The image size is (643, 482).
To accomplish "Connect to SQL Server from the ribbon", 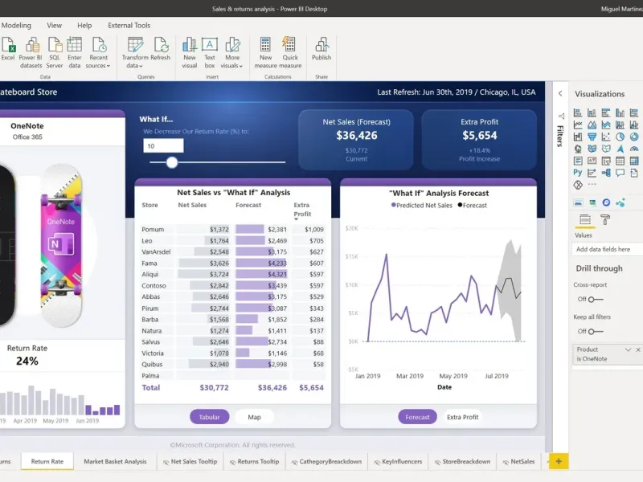I will [x=55, y=53].
